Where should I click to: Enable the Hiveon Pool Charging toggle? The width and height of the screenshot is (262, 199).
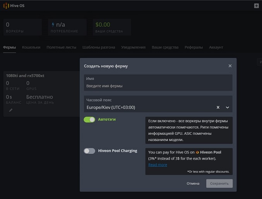(89, 151)
